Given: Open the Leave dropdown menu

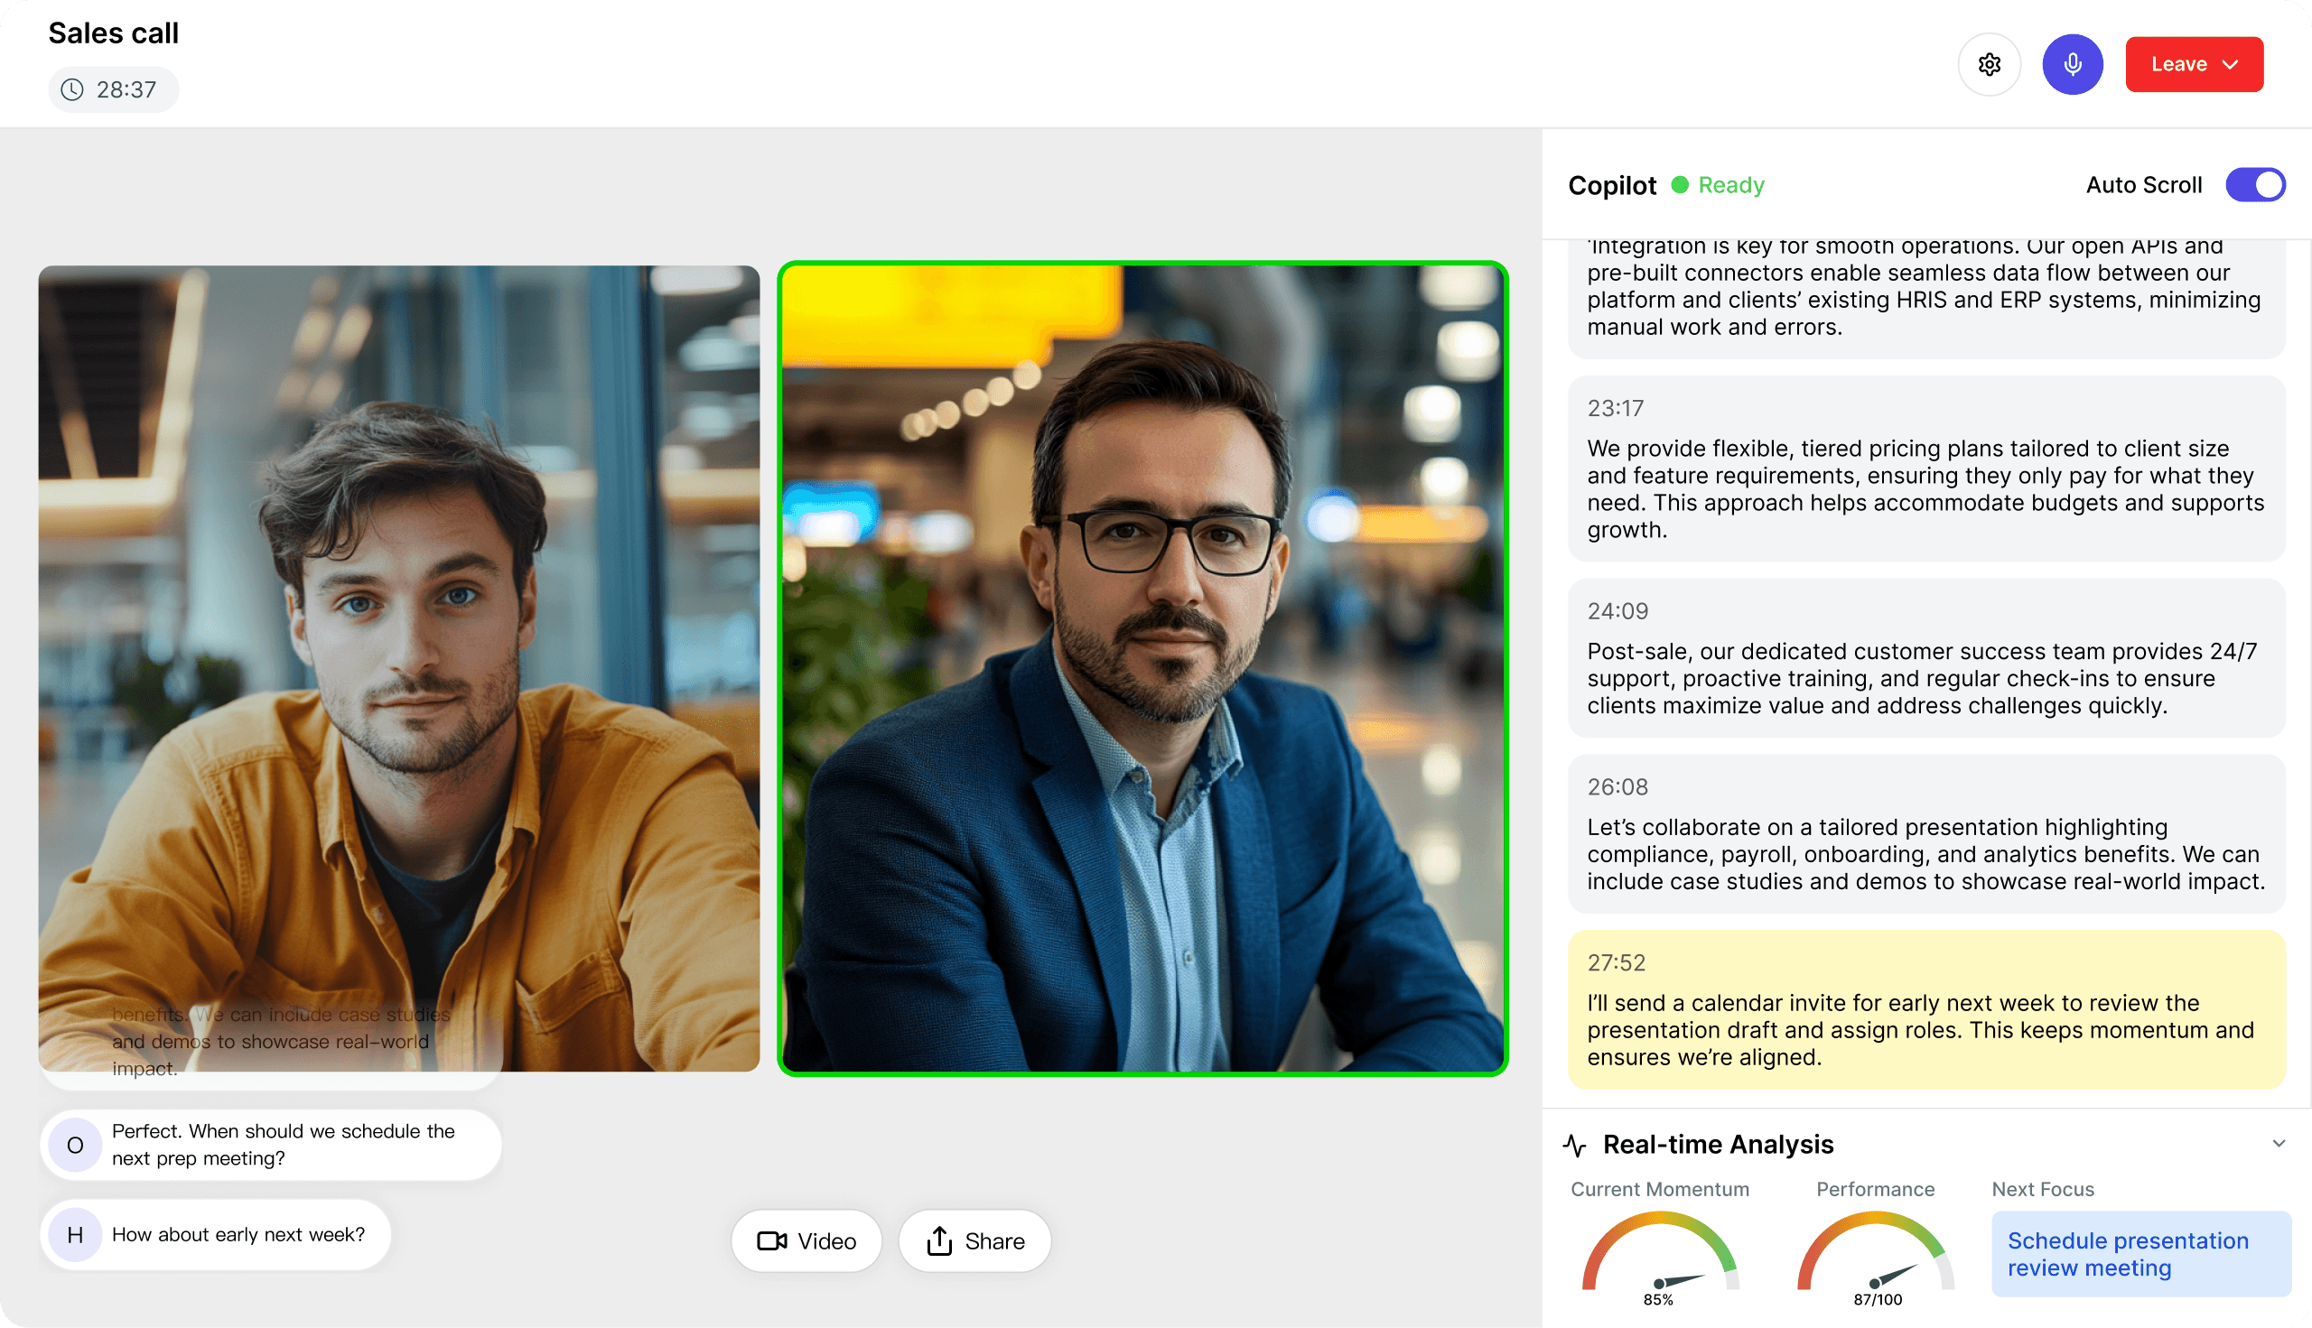Looking at the screenshot, I should (2194, 65).
